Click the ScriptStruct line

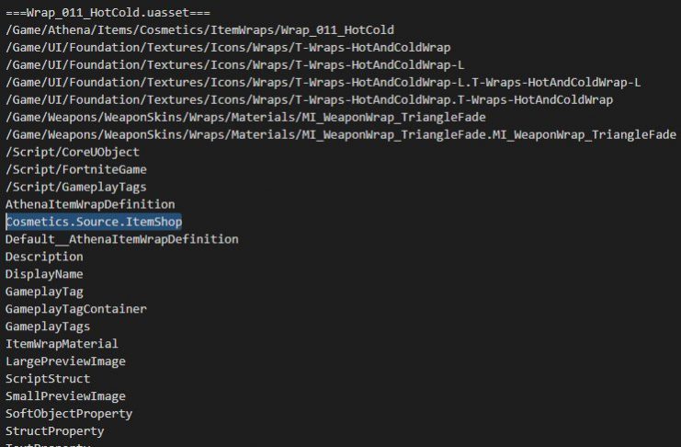(48, 379)
